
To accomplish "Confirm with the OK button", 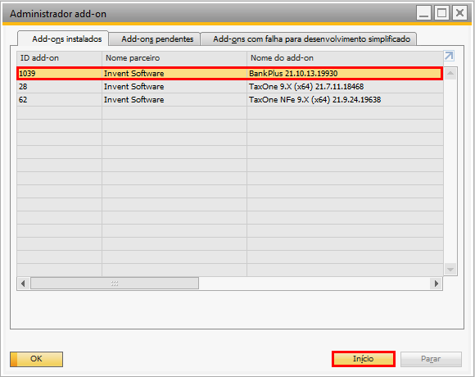I will pos(36,359).
